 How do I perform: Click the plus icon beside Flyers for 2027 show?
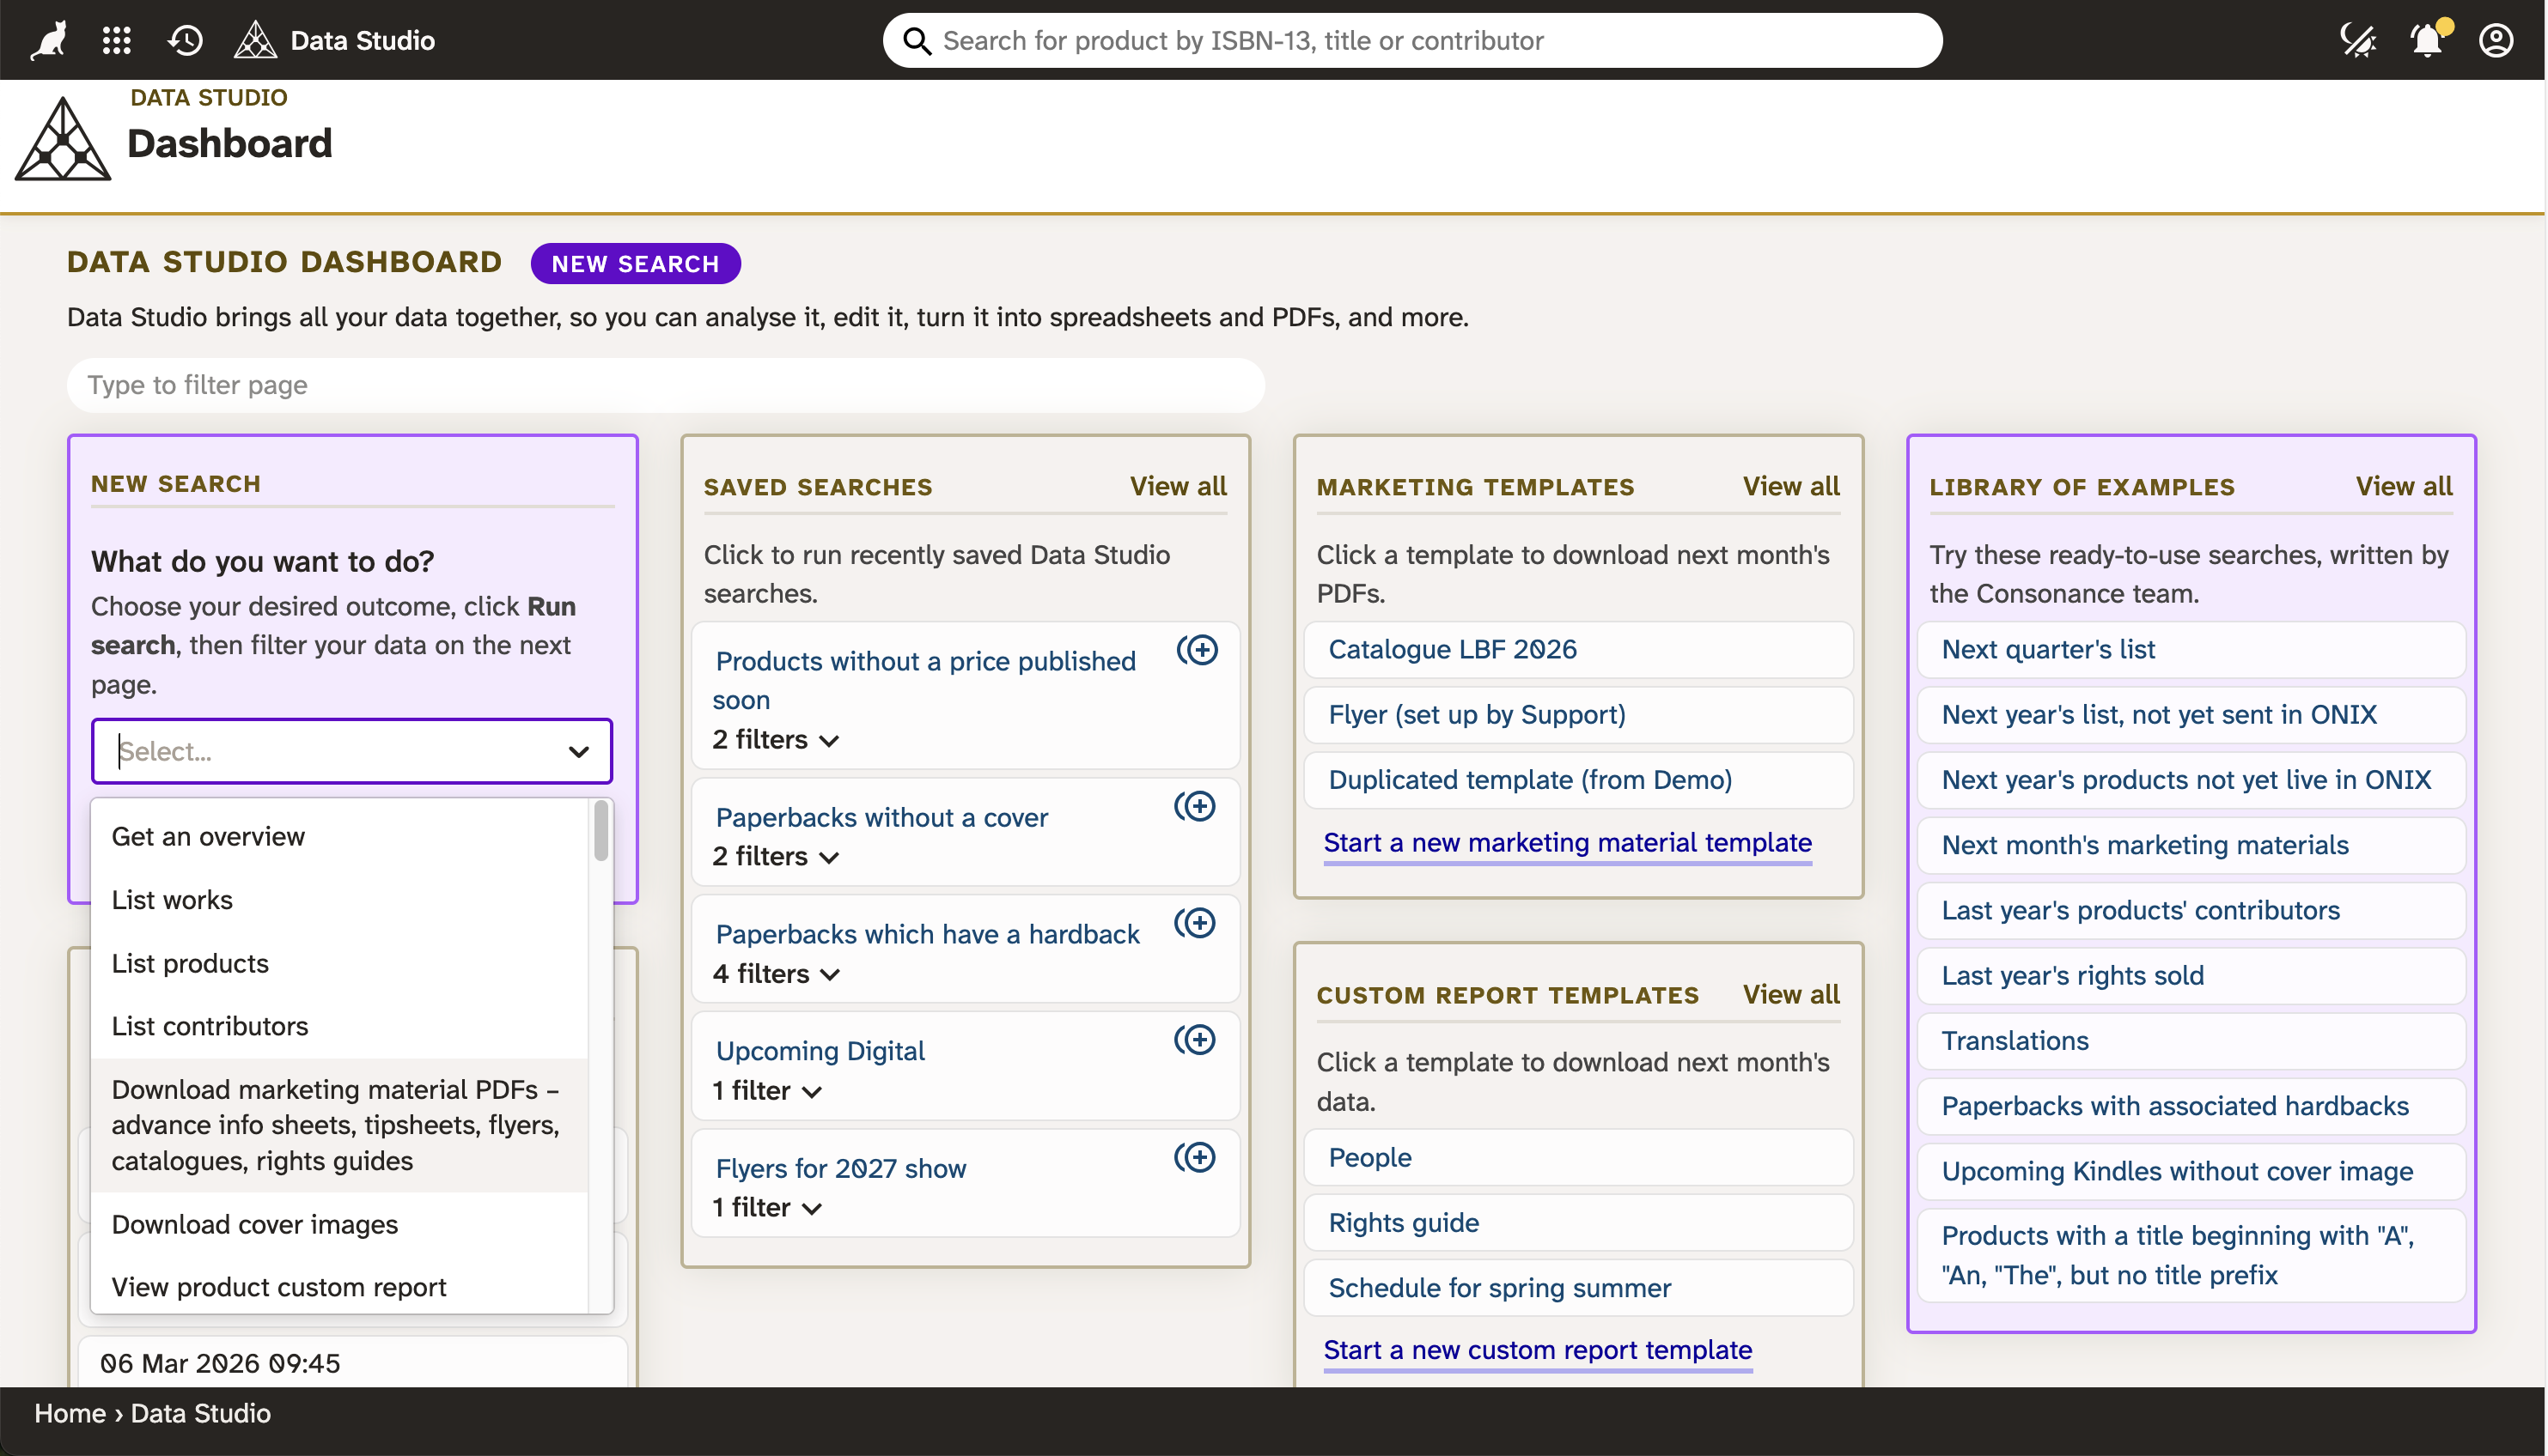tap(1198, 1157)
